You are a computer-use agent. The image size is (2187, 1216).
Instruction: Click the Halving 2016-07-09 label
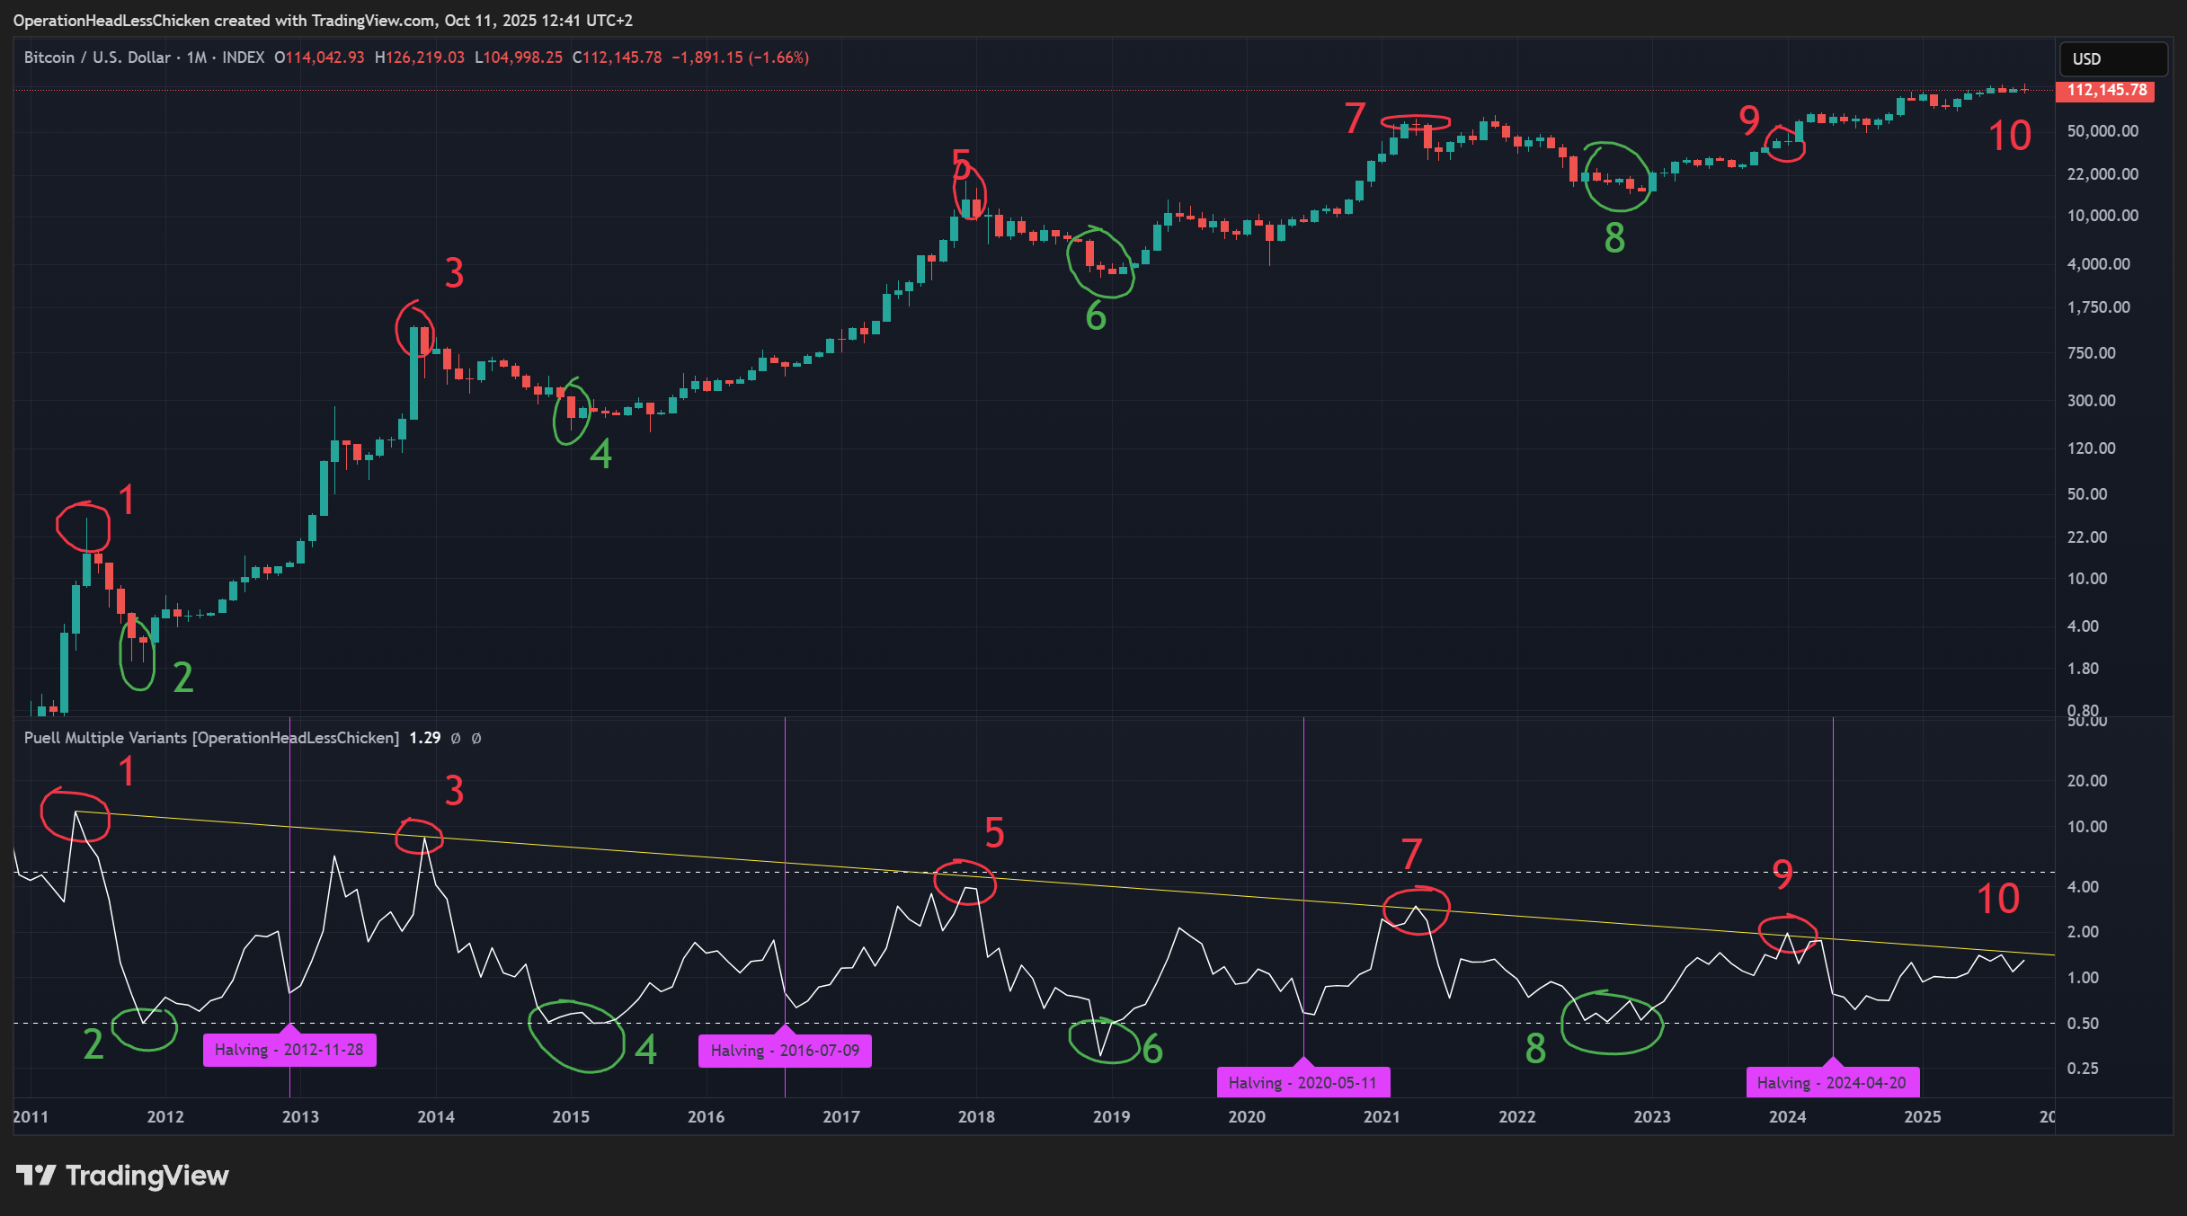pyautogui.click(x=785, y=1050)
